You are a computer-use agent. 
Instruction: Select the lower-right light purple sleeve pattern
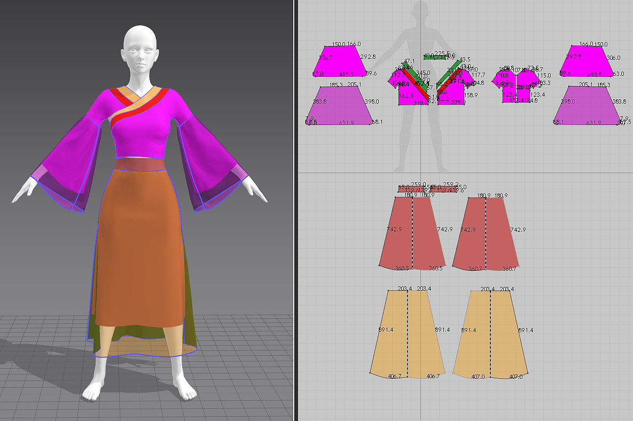pos(587,106)
